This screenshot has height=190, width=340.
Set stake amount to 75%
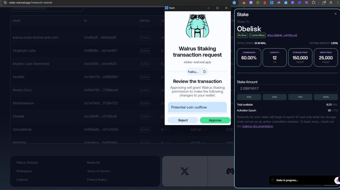tap(300, 97)
